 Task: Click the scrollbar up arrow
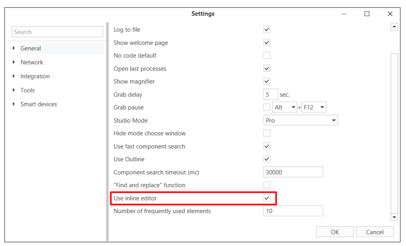[394, 27]
